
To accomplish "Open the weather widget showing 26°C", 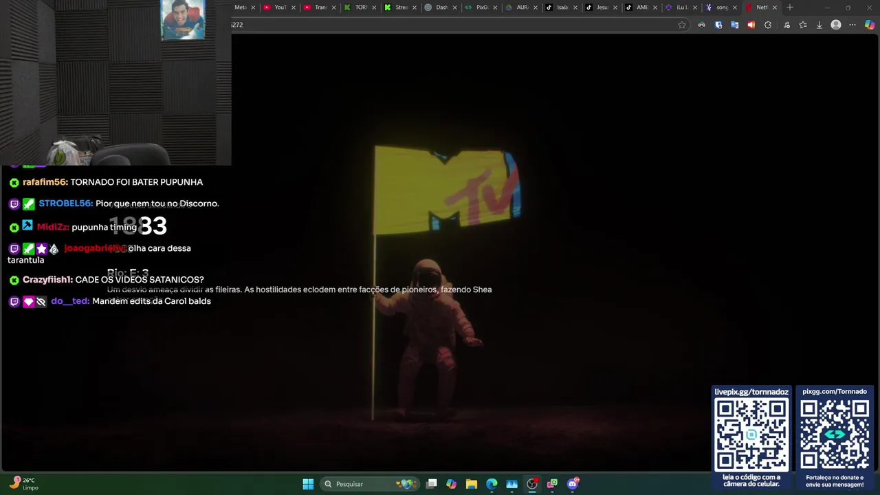I will 23,484.
